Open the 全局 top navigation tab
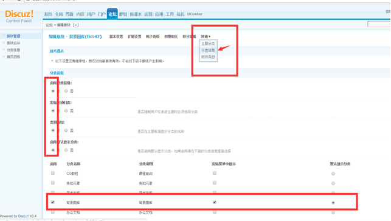 click(x=59, y=14)
